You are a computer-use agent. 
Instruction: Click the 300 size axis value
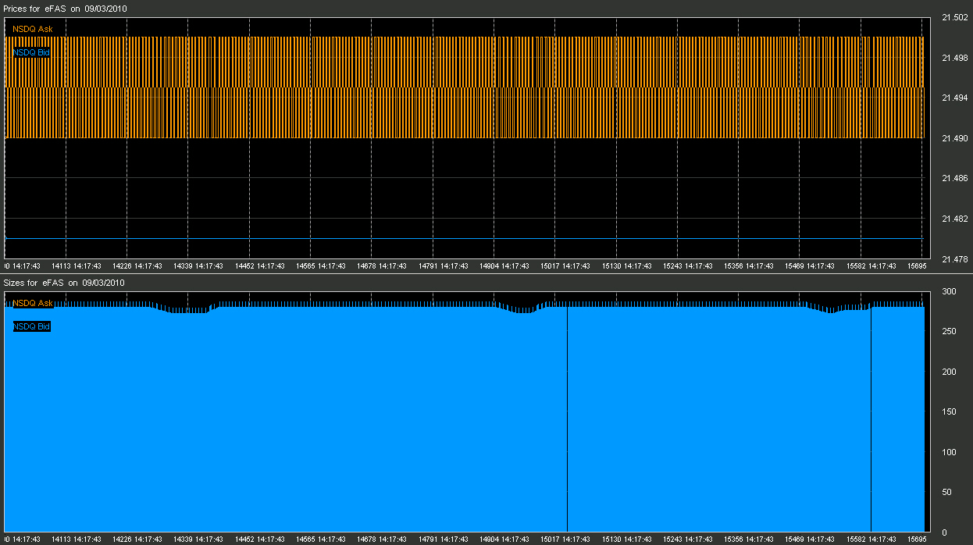pyautogui.click(x=949, y=291)
